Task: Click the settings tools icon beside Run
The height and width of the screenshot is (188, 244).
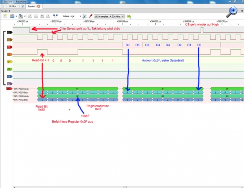Action: point(23,6)
